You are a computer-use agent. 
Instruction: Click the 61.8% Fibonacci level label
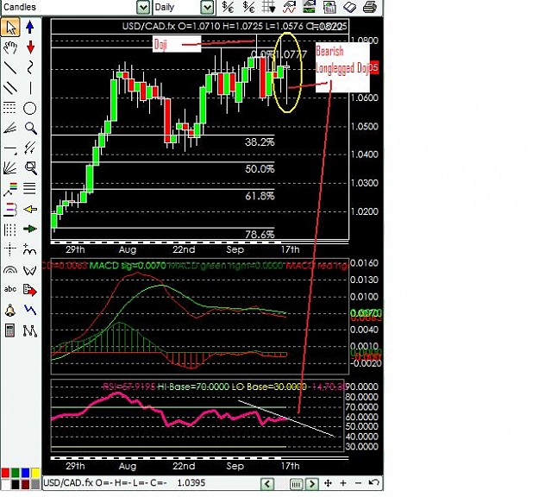(x=260, y=196)
